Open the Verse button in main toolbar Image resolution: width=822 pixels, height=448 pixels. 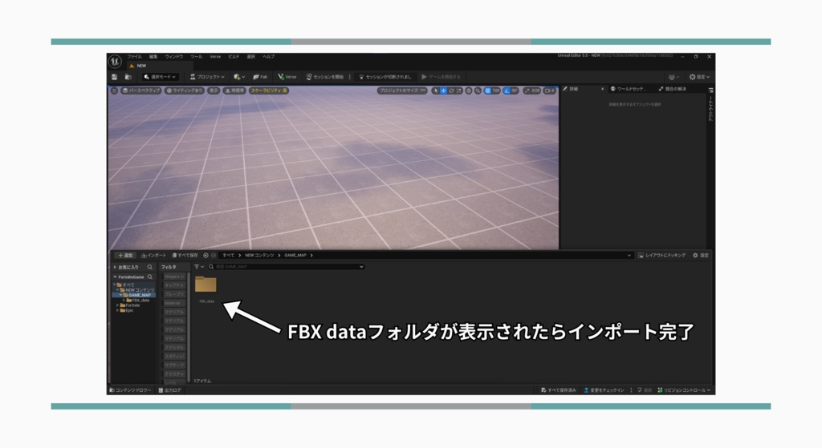pos(287,77)
